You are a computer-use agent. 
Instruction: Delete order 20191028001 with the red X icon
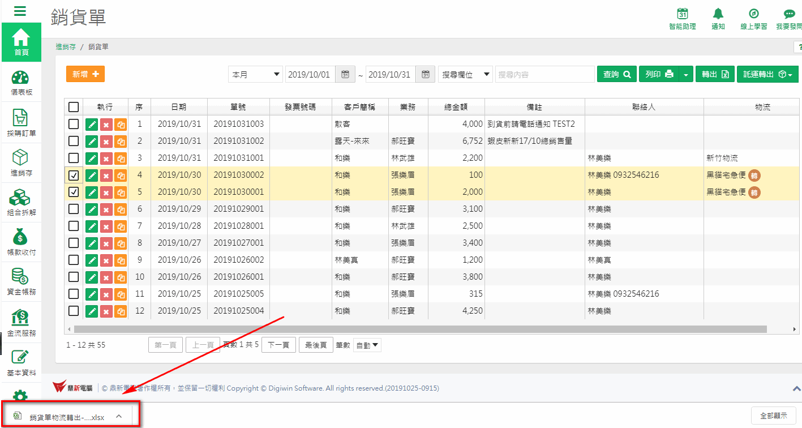(x=106, y=226)
